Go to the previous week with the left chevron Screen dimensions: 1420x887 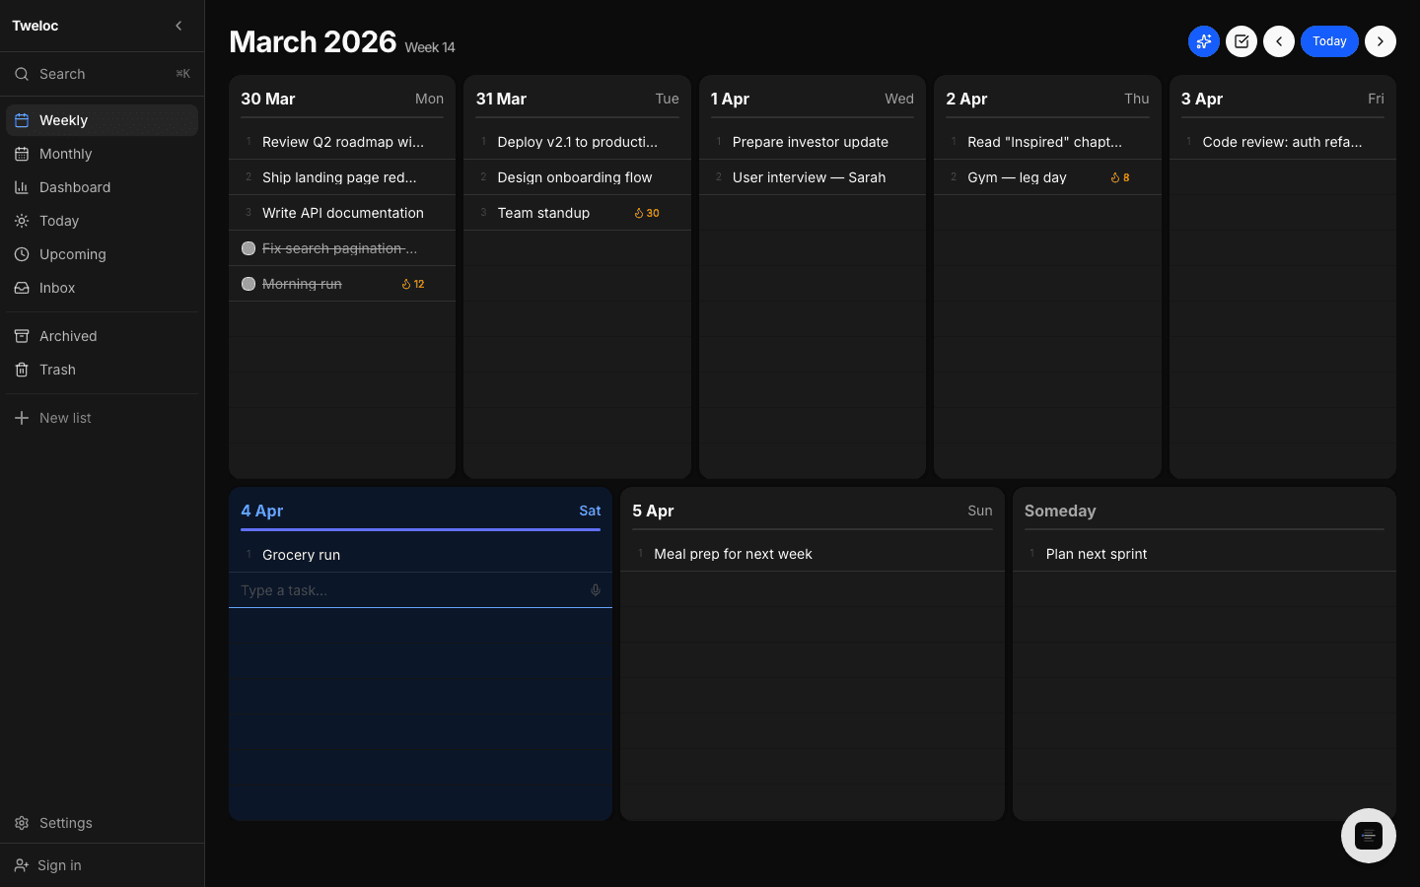[x=1279, y=41]
